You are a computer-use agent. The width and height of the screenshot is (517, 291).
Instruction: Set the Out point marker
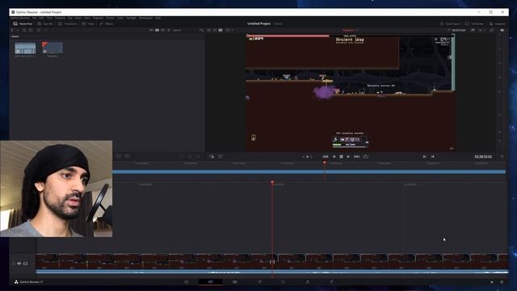point(433,156)
